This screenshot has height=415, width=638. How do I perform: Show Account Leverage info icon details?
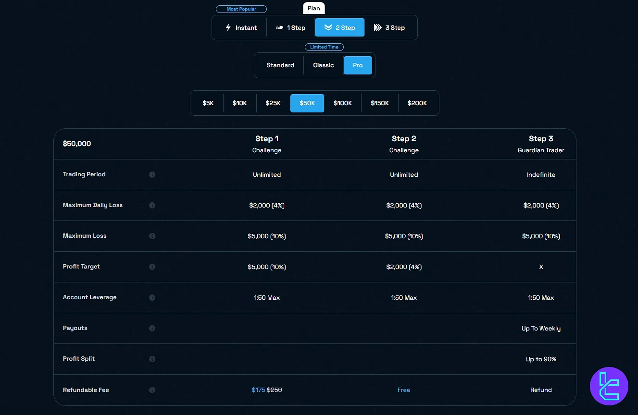[152, 298]
